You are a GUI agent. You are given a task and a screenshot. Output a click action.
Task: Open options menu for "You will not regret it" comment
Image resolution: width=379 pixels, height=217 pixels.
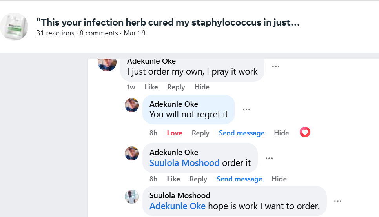tap(246, 109)
